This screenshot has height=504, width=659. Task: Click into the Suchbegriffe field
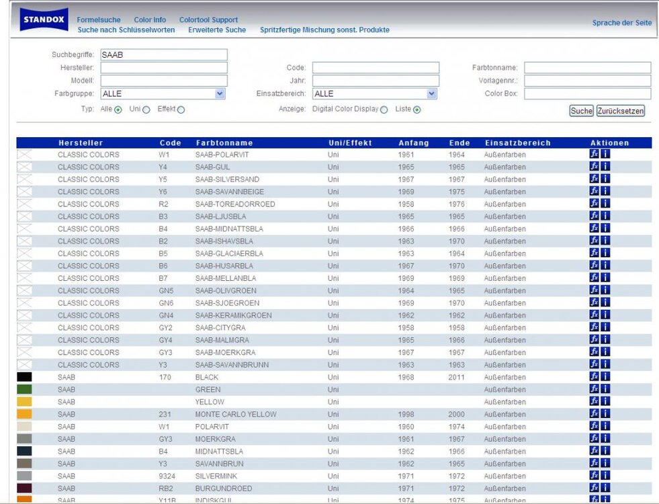tap(164, 54)
